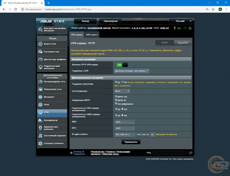
Task: Toggle the no encryption checkbox
Action: [x=116, y=103]
